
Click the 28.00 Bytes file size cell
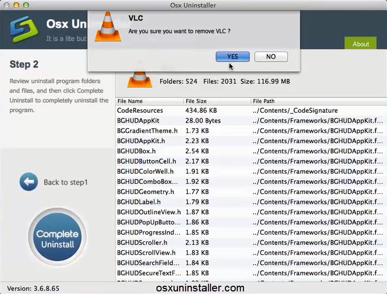pos(203,120)
